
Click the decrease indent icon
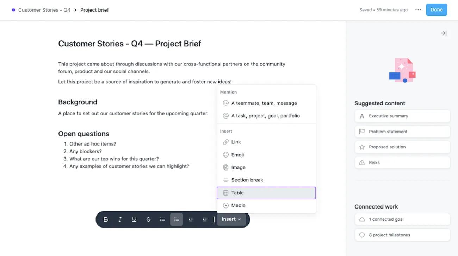click(x=191, y=219)
